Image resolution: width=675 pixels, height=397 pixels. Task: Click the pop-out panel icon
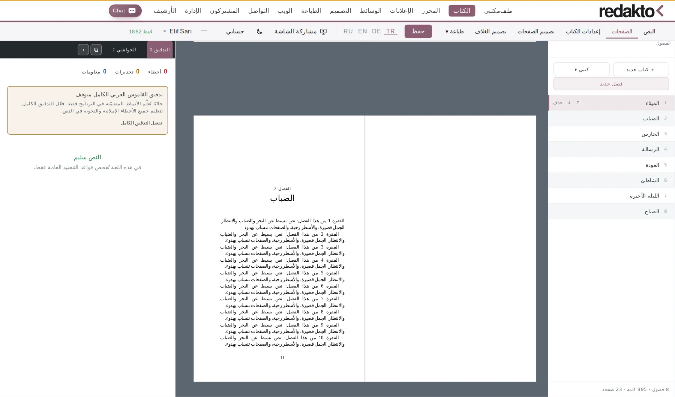[x=96, y=49]
